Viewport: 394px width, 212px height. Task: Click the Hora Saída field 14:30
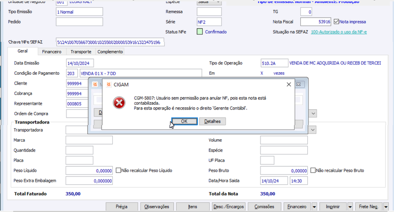pyautogui.click(x=299, y=181)
